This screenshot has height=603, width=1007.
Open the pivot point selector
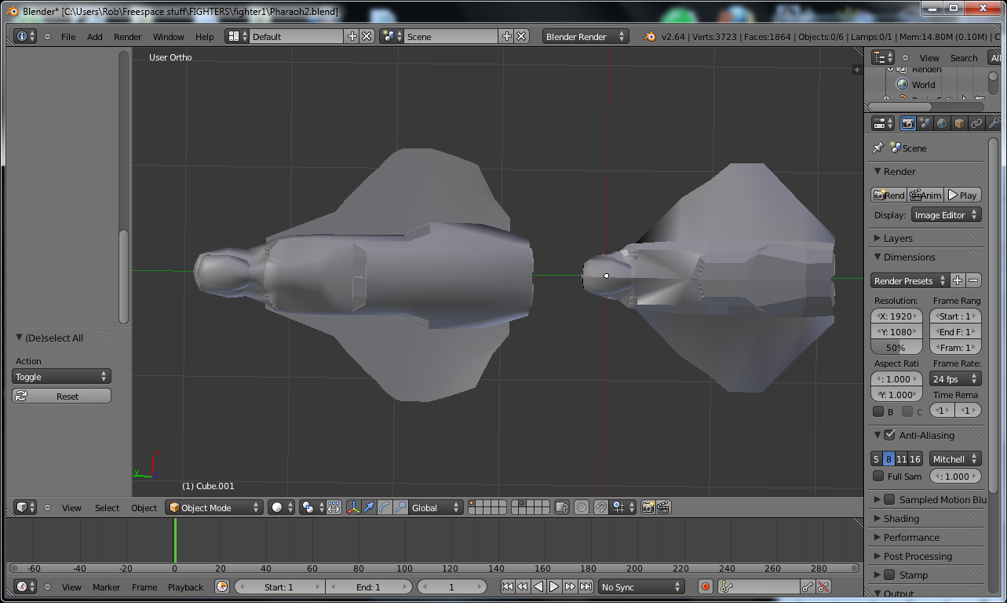point(312,508)
